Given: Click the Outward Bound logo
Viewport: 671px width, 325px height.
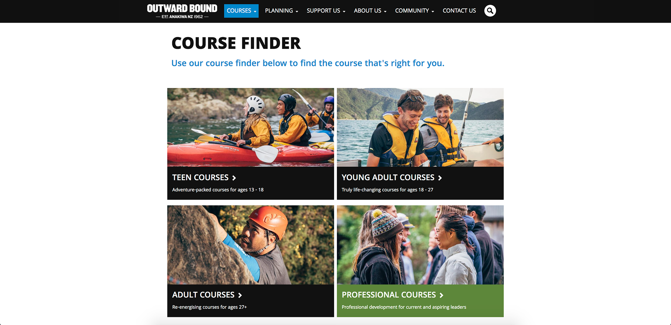Looking at the screenshot, I should click(182, 11).
